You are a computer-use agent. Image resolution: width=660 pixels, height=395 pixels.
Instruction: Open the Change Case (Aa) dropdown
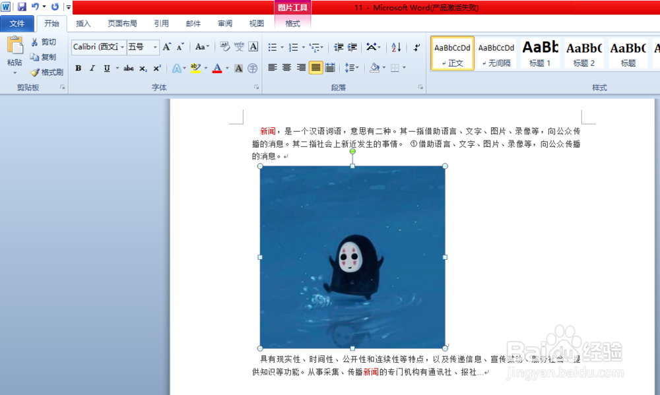pos(202,47)
